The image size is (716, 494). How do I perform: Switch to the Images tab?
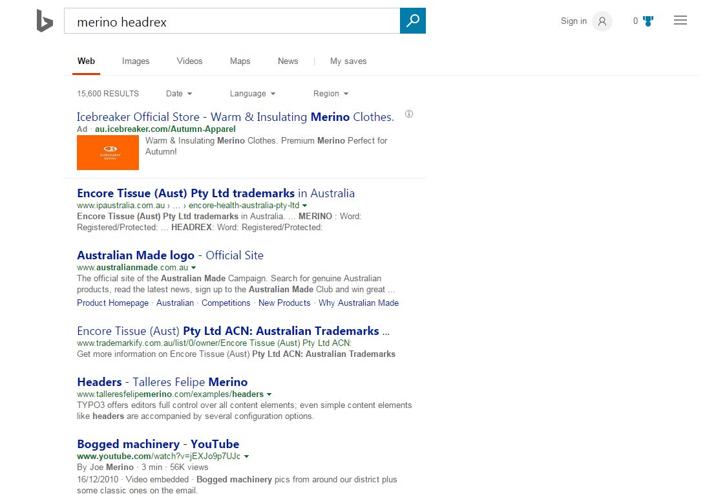point(136,61)
